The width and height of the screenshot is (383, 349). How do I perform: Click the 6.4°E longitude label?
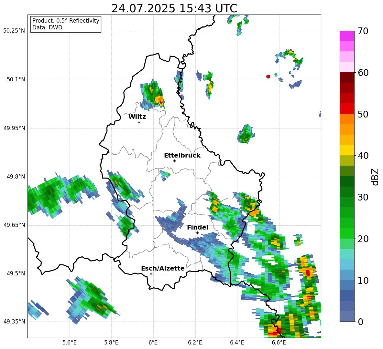pos(237,343)
